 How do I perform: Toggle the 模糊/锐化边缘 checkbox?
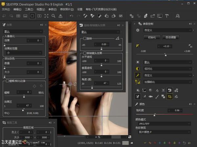[x=7, y=81]
